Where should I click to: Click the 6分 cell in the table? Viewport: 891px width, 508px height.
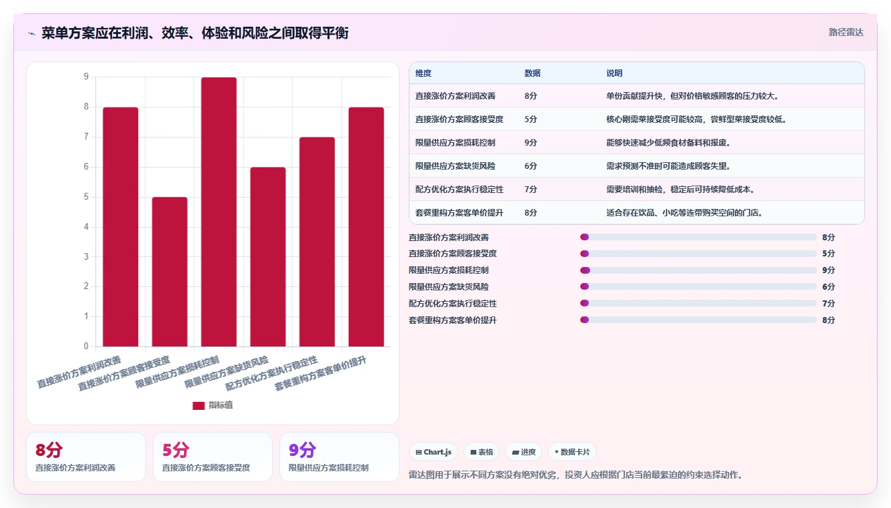click(x=531, y=166)
